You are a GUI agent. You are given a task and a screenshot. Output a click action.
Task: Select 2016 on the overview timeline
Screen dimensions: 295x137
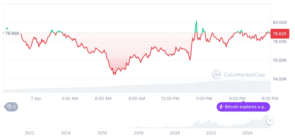click(102, 133)
